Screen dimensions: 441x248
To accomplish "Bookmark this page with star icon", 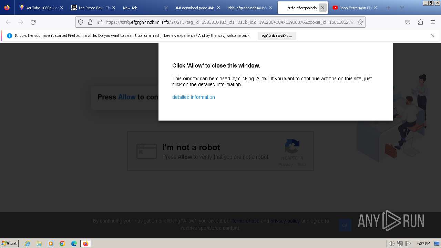I will 360,22.
